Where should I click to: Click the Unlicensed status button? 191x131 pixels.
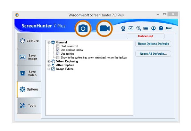146,36
